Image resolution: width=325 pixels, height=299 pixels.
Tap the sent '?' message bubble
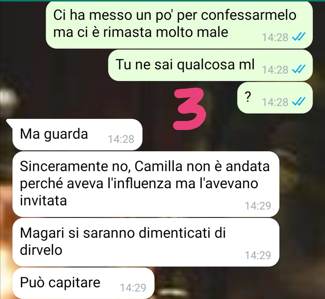click(x=275, y=98)
